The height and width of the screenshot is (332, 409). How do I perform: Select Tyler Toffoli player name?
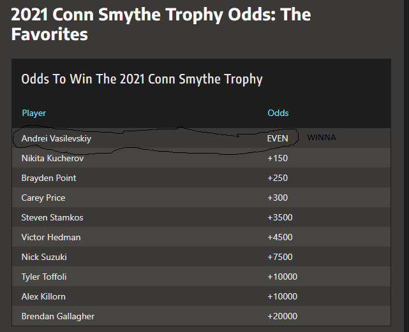pos(44,277)
